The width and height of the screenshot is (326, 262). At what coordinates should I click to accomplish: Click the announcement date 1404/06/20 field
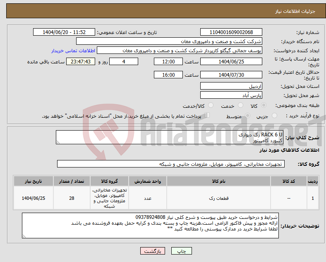64,32
